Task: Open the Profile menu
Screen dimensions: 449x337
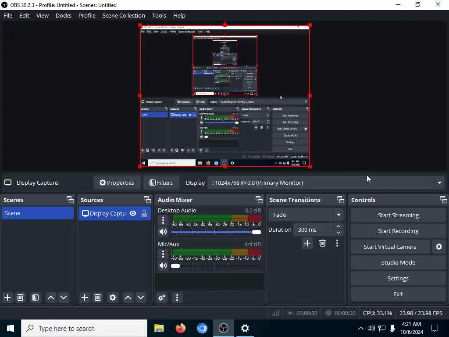Action: coord(87,15)
